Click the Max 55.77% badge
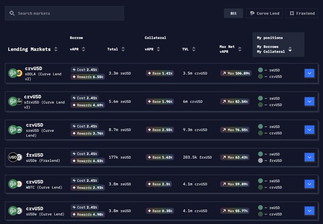Image resolution: width=323 pixels, height=224 pixels. pyautogui.click(x=235, y=211)
